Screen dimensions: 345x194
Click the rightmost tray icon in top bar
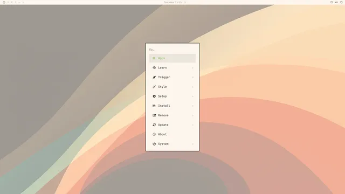(x=341, y=2)
